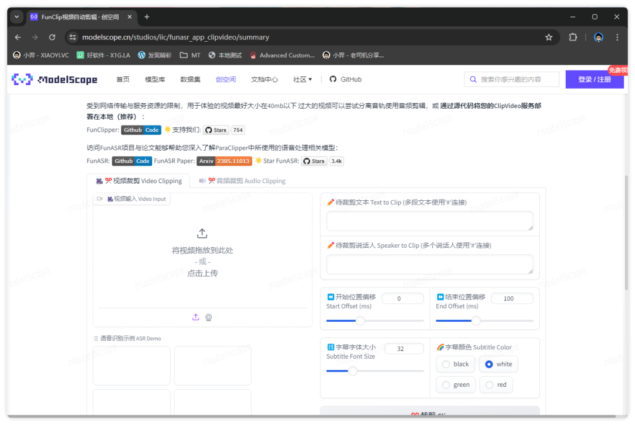The width and height of the screenshot is (635, 425).
Task: Open the Arxiv 2305.11013 paper badge
Action: (225, 161)
